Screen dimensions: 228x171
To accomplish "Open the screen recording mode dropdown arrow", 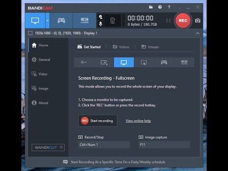I will pos(47,20).
